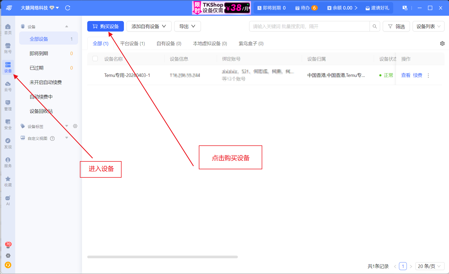Expand the 设备标签 section

click(67, 126)
